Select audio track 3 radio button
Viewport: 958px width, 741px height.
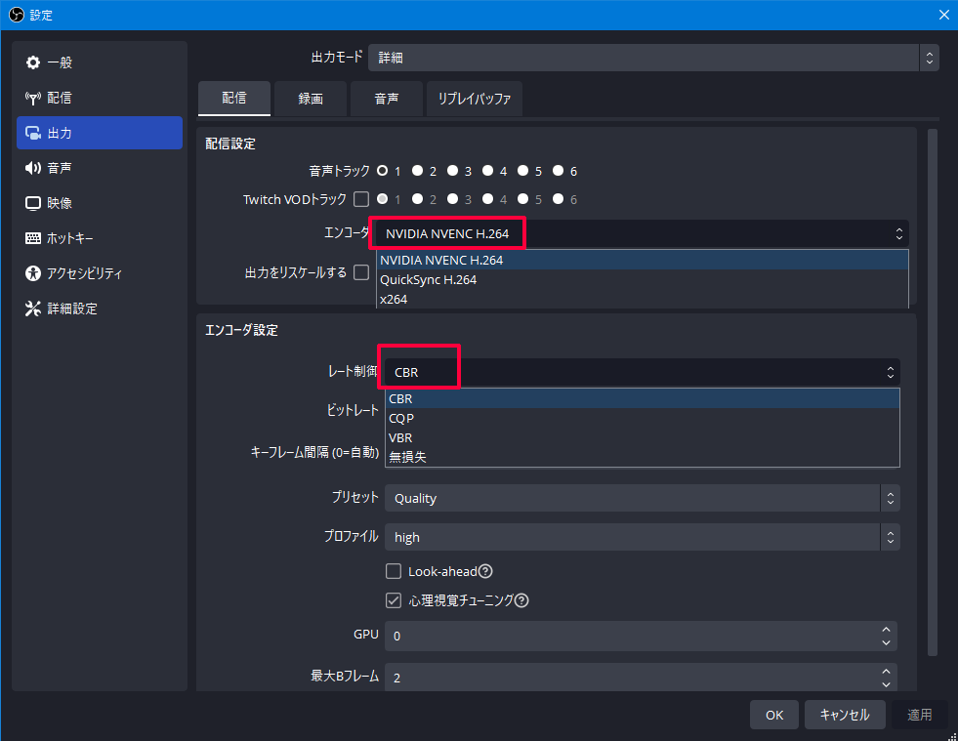[x=454, y=170]
